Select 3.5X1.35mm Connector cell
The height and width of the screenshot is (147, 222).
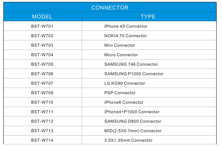click(x=128, y=140)
